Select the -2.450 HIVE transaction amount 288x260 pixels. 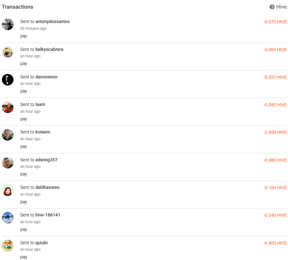tap(275, 132)
